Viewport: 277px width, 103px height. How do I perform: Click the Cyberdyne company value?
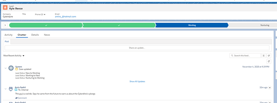(x=8, y=17)
